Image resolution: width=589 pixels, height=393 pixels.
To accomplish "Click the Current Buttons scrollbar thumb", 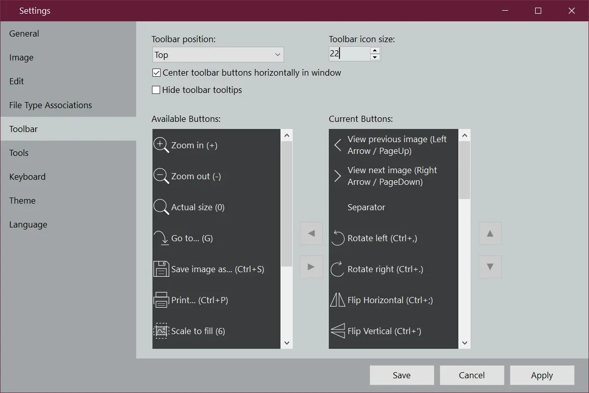I will (x=464, y=171).
